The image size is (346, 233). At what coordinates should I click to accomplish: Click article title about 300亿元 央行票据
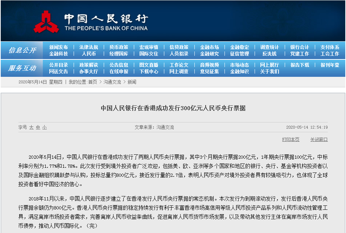[x=173, y=108]
